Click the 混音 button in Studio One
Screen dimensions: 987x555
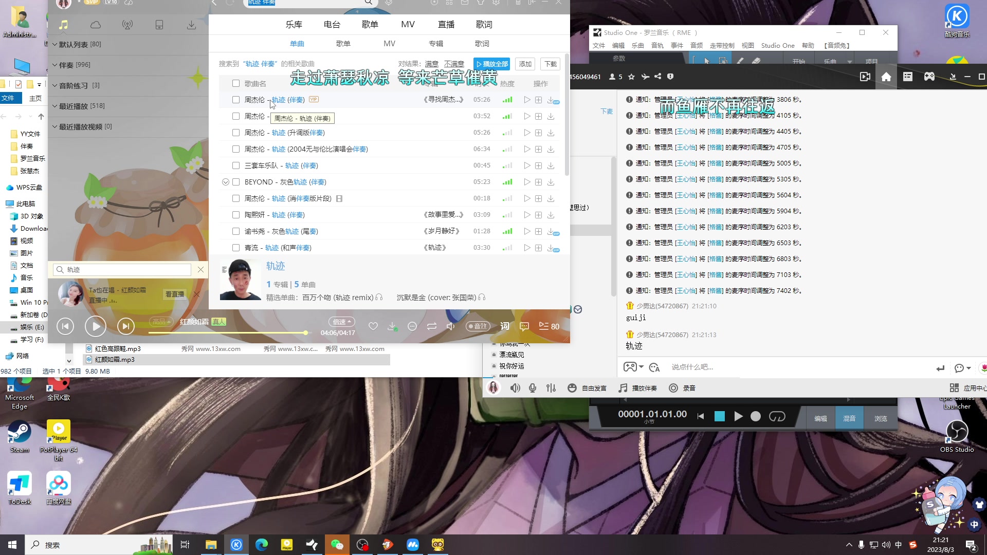[849, 418]
